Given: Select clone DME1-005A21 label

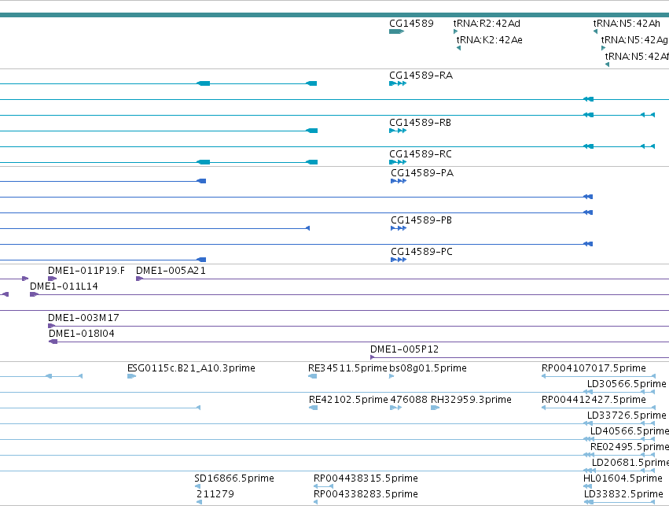Looking at the screenshot, I should (x=171, y=271).
